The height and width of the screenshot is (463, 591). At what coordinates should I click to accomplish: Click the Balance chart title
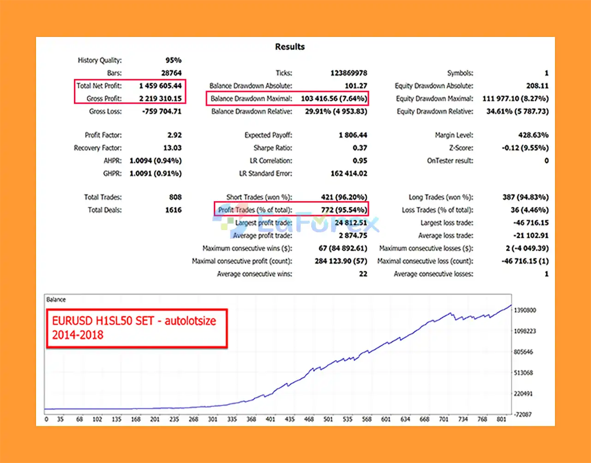point(56,300)
